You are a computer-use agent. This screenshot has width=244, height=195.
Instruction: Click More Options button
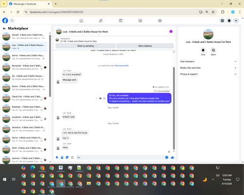pos(145,46)
